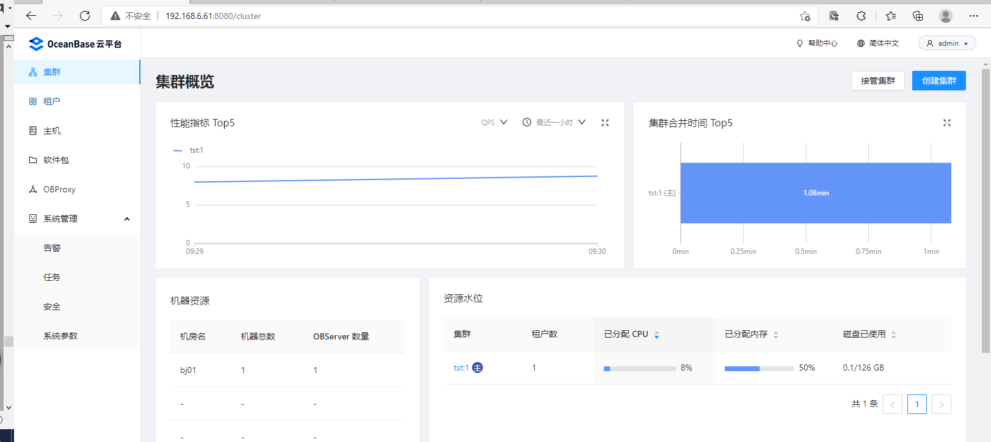
Task: Click the globe language icon
Action: 861,43
